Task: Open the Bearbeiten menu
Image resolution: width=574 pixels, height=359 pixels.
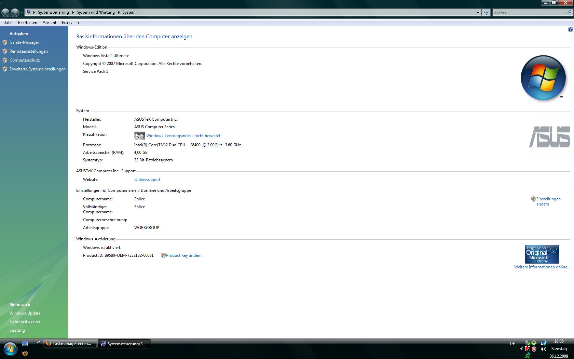Action: pyautogui.click(x=28, y=23)
